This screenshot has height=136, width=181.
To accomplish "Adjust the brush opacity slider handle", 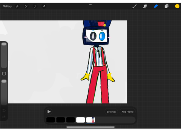I will tap(4, 81).
